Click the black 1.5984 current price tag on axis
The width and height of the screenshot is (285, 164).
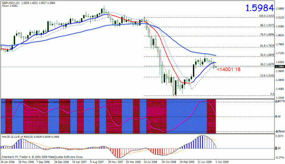click(280, 67)
